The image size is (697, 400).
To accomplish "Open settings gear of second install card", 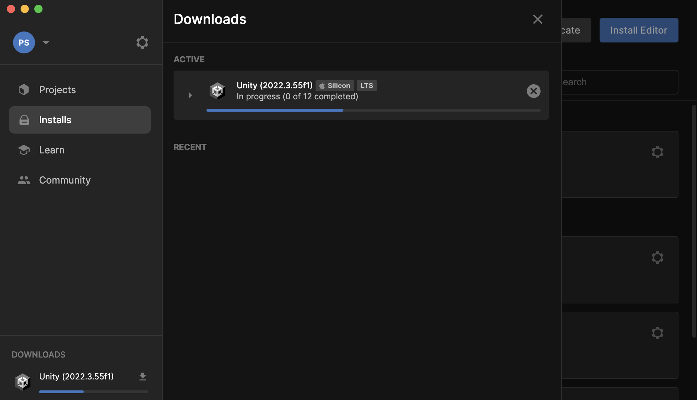I will pos(657,258).
